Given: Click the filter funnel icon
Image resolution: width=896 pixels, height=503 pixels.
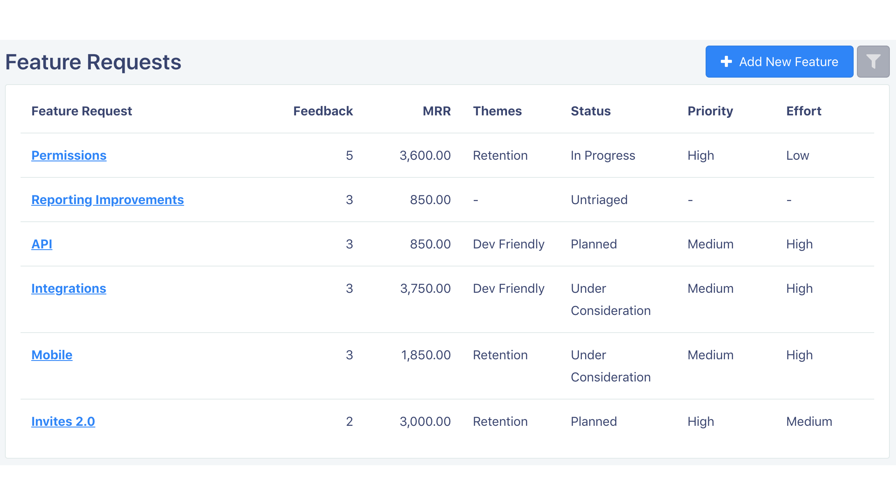Looking at the screenshot, I should (x=873, y=62).
